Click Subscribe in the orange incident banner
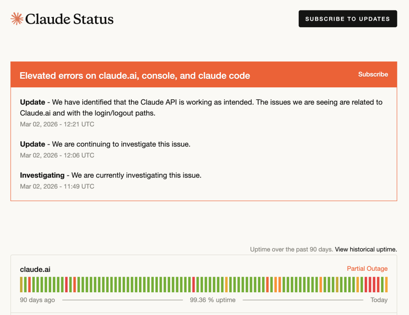409x315 pixels. pyautogui.click(x=373, y=75)
